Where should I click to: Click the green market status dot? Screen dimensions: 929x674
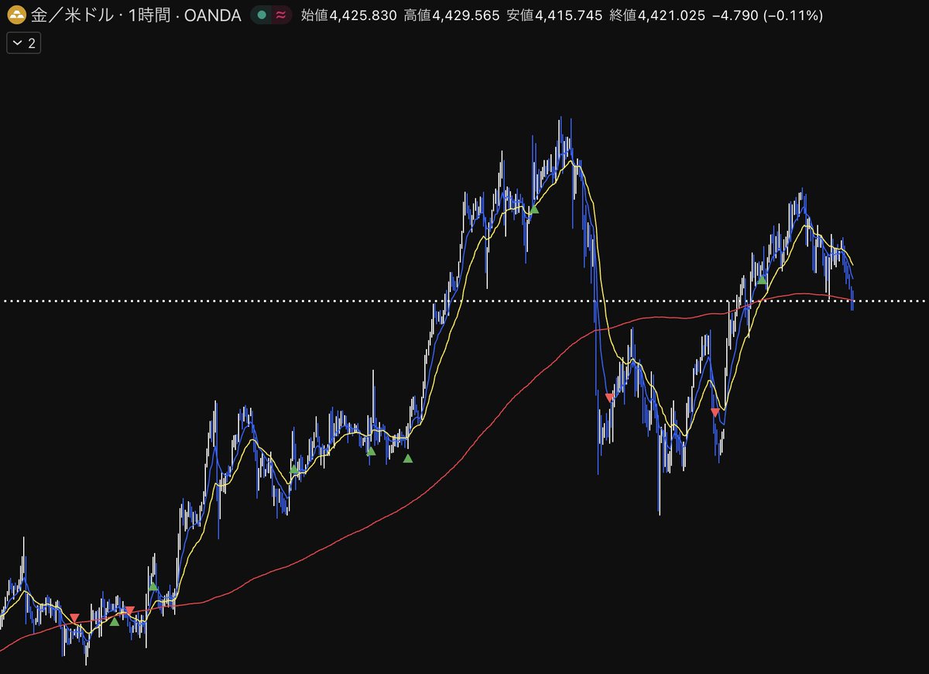pos(262,15)
